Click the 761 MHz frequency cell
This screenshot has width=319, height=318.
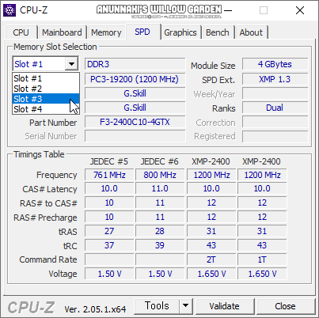109,175
